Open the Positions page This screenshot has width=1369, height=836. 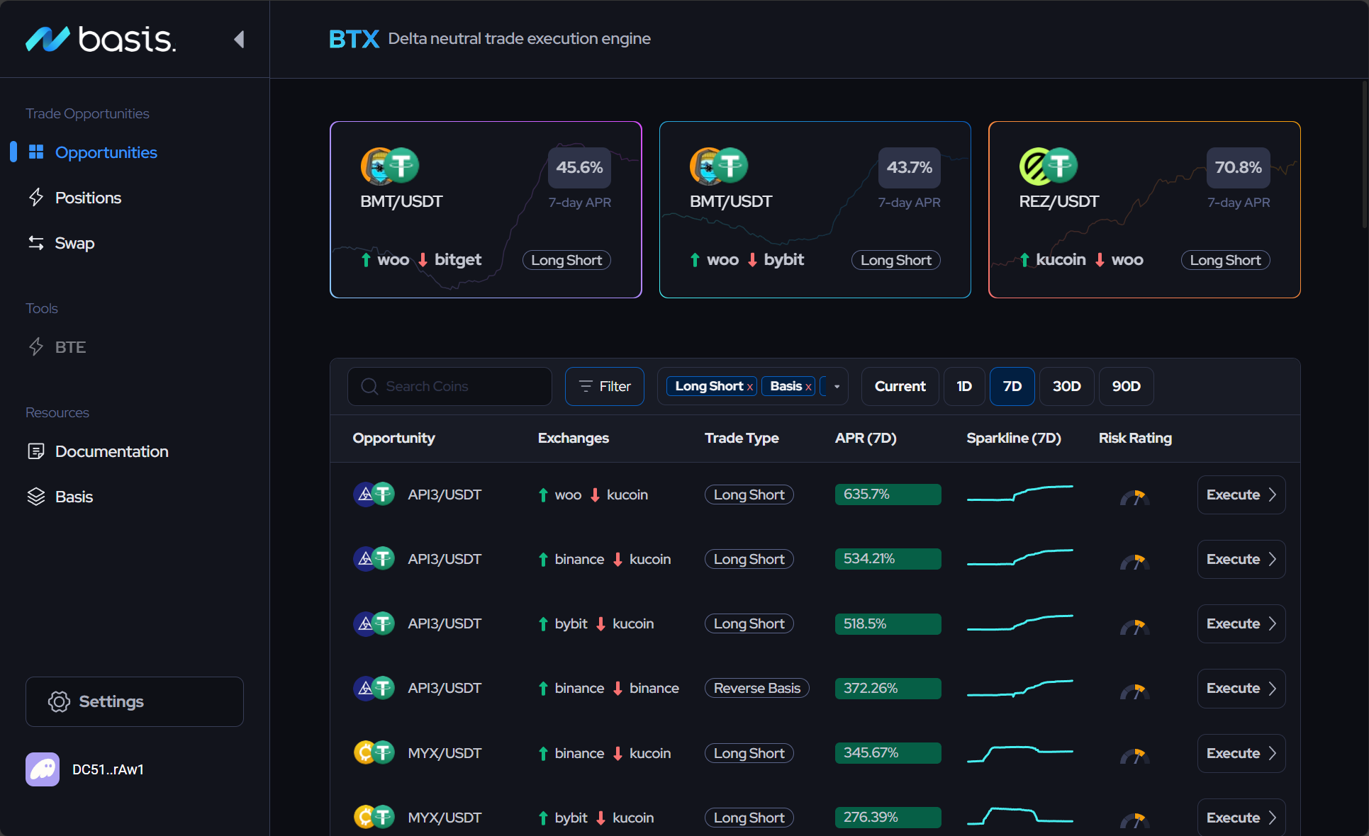point(88,198)
